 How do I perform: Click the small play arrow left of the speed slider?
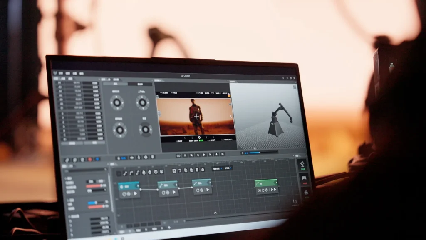(243, 153)
